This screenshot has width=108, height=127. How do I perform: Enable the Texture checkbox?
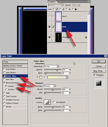pos(6,89)
